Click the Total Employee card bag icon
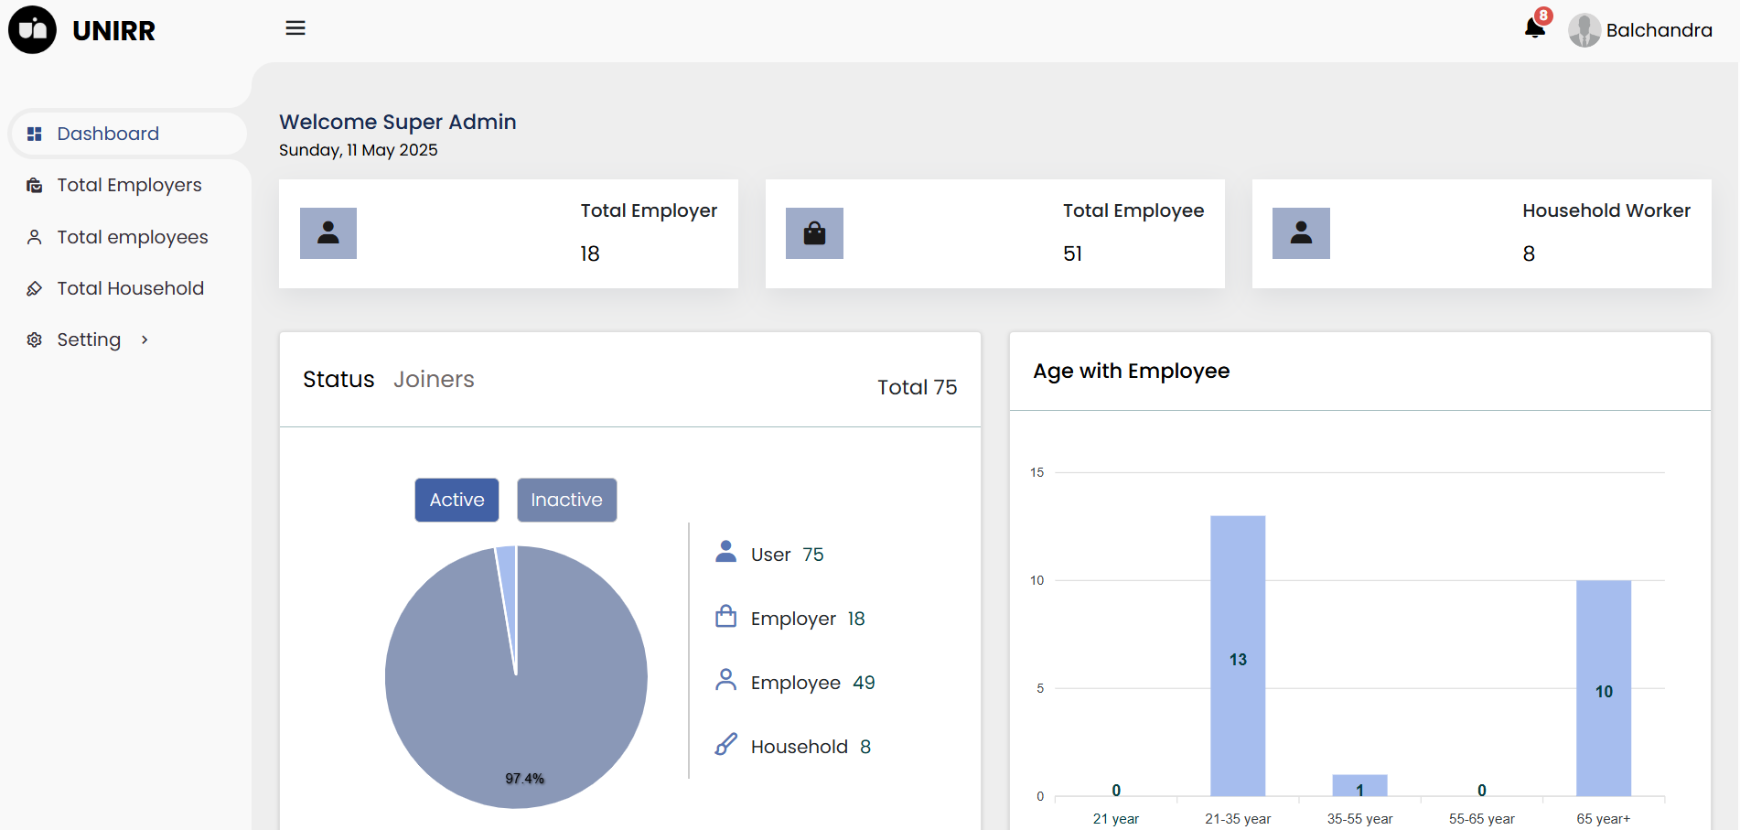Viewport: 1740px width, 830px height. coord(814,233)
